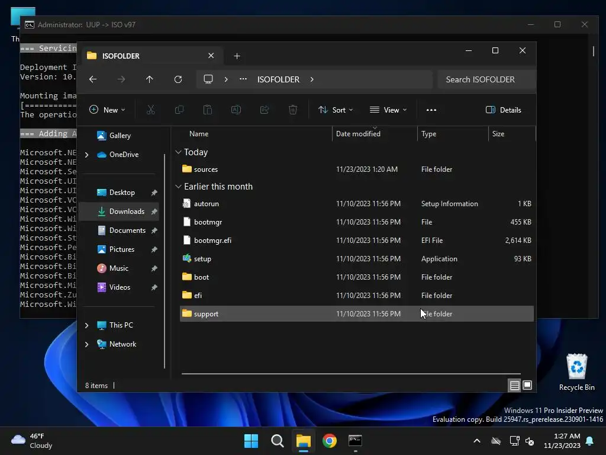Click the Search ISOFOLDER box
Viewport: 606px width, 455px height.
tap(486, 79)
